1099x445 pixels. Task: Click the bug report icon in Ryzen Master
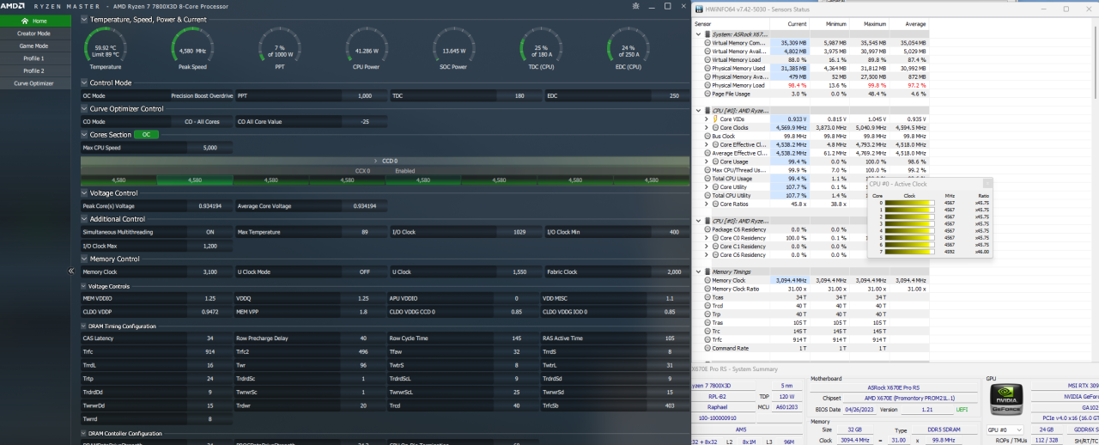(635, 6)
